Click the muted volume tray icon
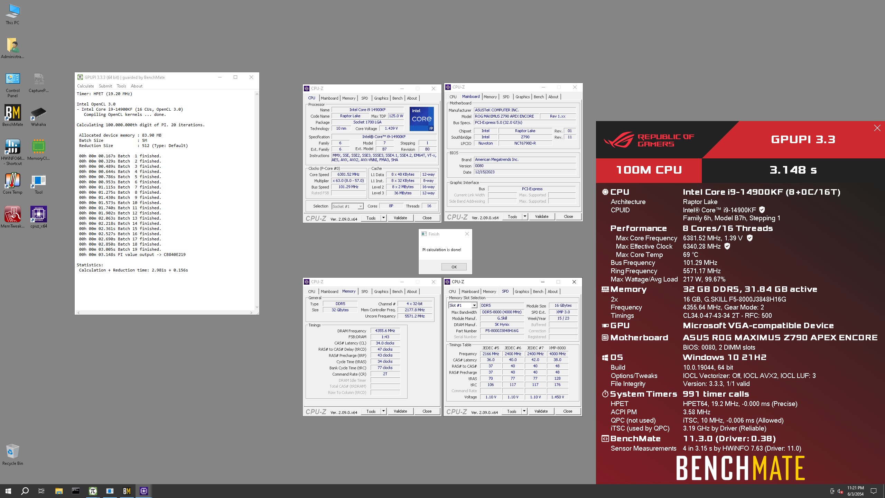 click(x=840, y=491)
